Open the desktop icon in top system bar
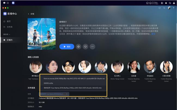This screenshot has height=110, width=177. [x=4, y=3]
